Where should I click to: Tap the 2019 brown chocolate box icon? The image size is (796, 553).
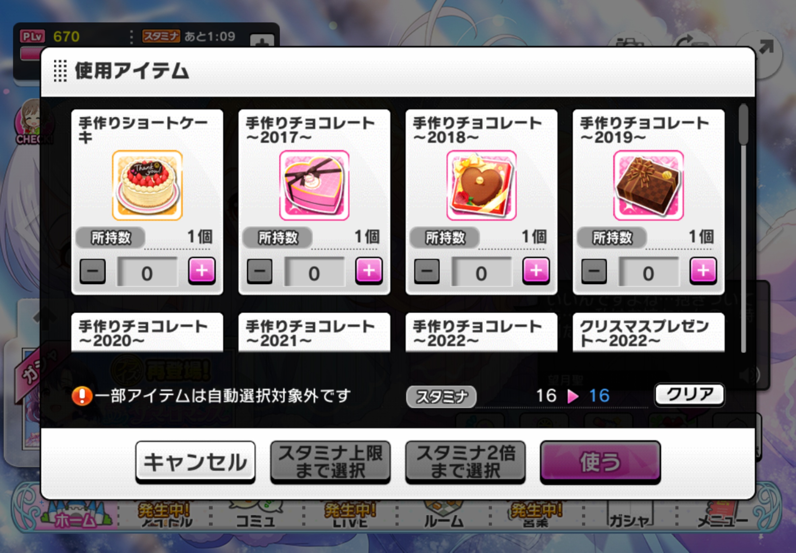click(648, 185)
